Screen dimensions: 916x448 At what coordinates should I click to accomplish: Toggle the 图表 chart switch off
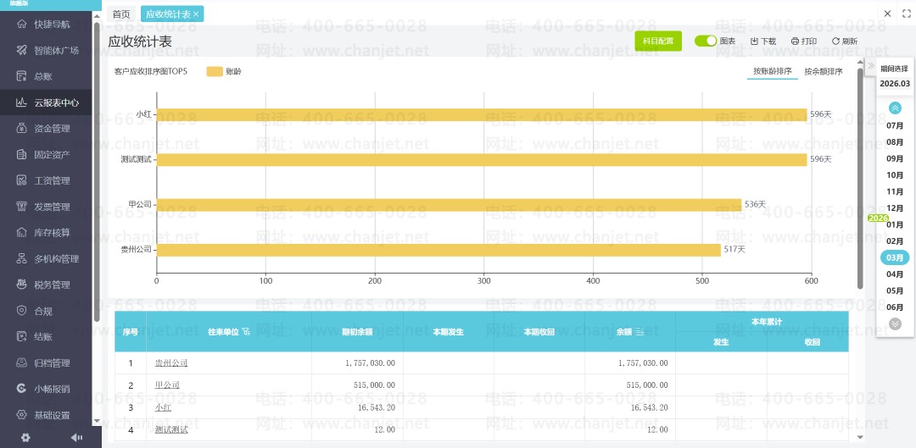pyautogui.click(x=706, y=41)
